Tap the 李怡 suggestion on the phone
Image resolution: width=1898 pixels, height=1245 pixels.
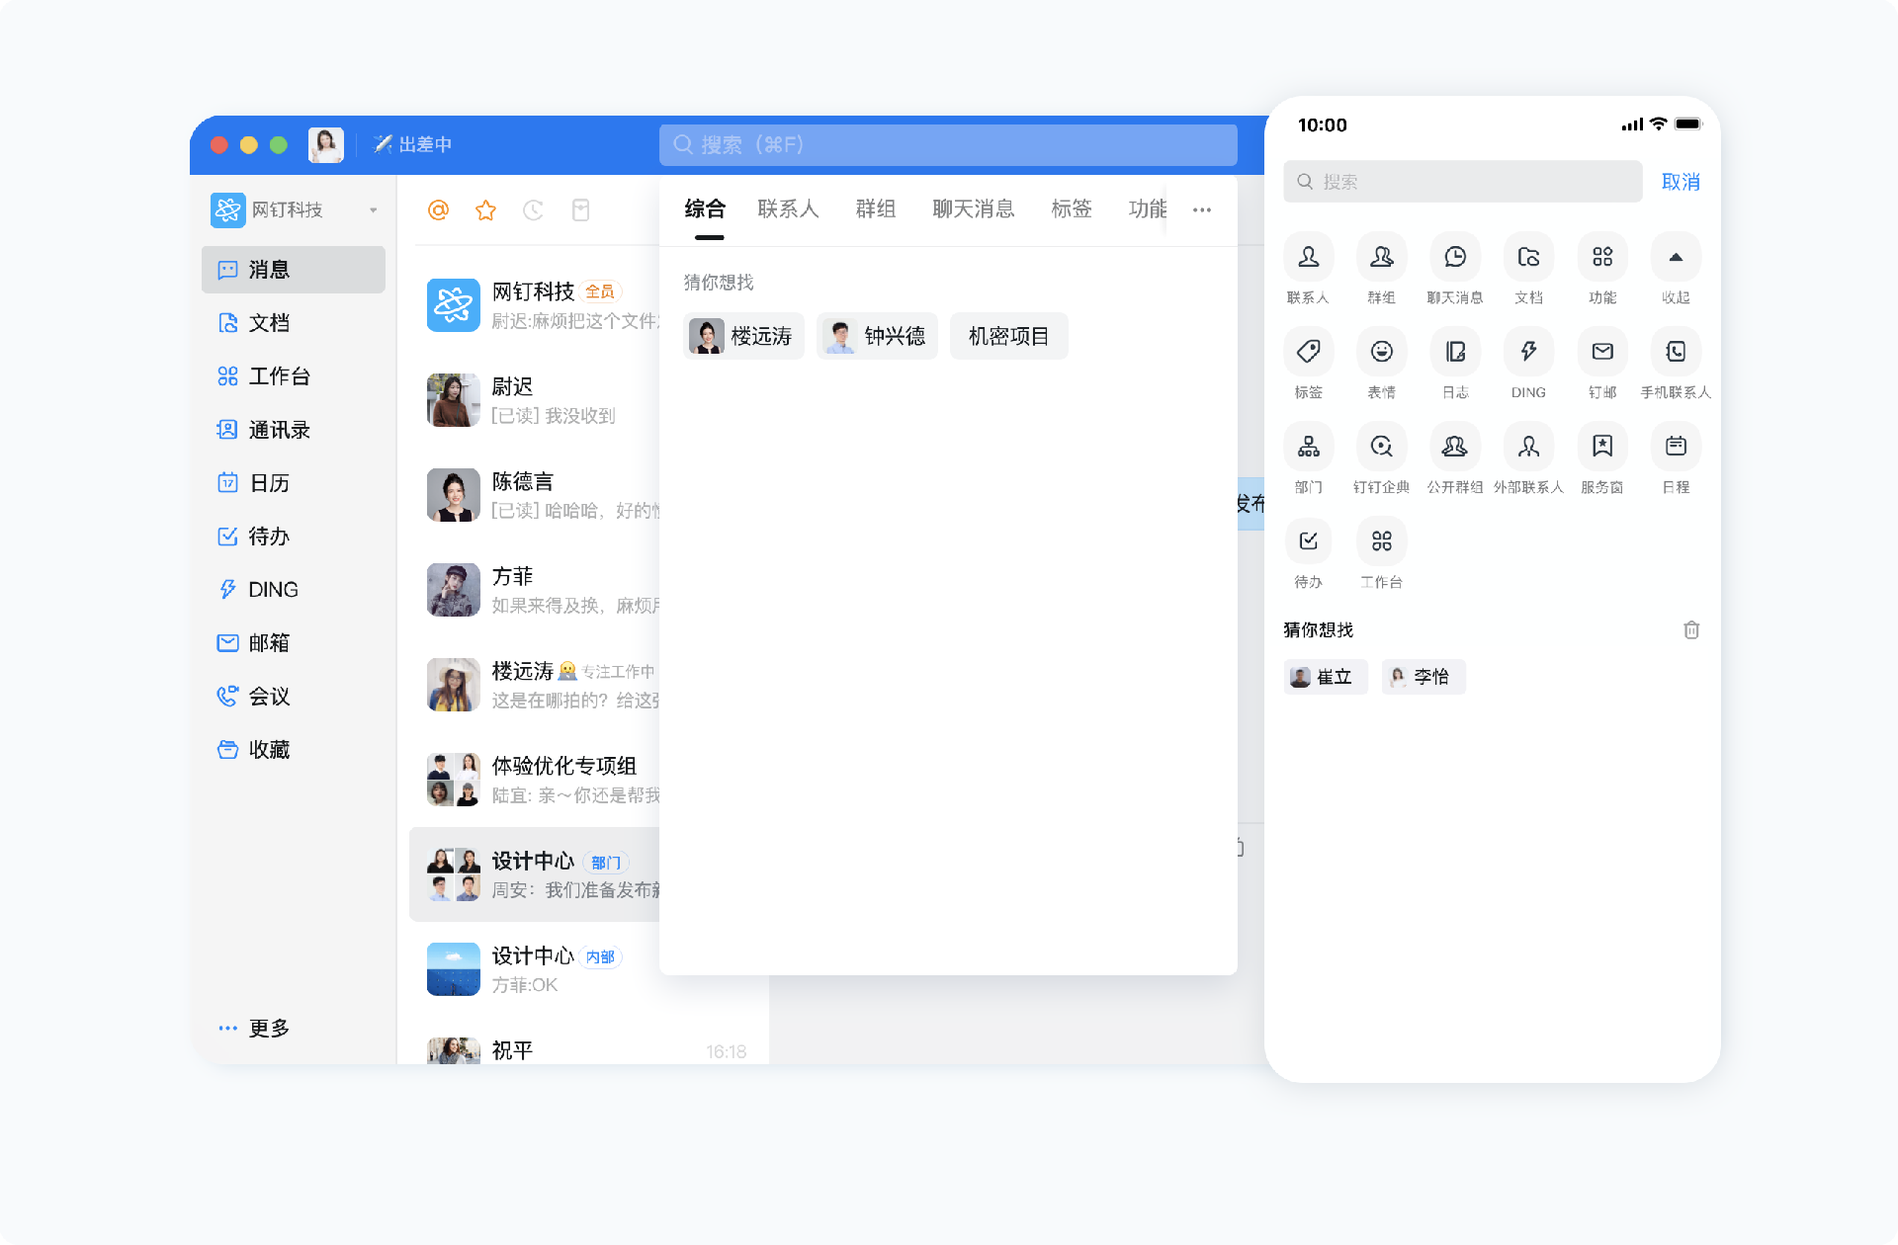pos(1423,677)
